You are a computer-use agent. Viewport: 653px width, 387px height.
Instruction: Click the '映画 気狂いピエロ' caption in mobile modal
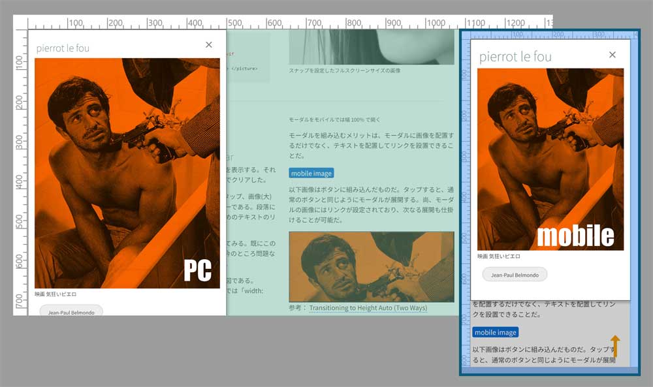pyautogui.click(x=498, y=256)
